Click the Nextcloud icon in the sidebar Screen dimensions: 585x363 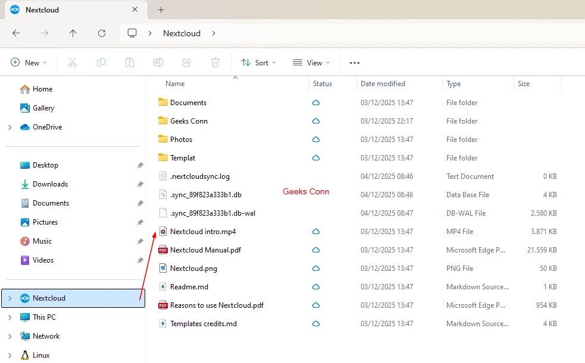point(25,298)
